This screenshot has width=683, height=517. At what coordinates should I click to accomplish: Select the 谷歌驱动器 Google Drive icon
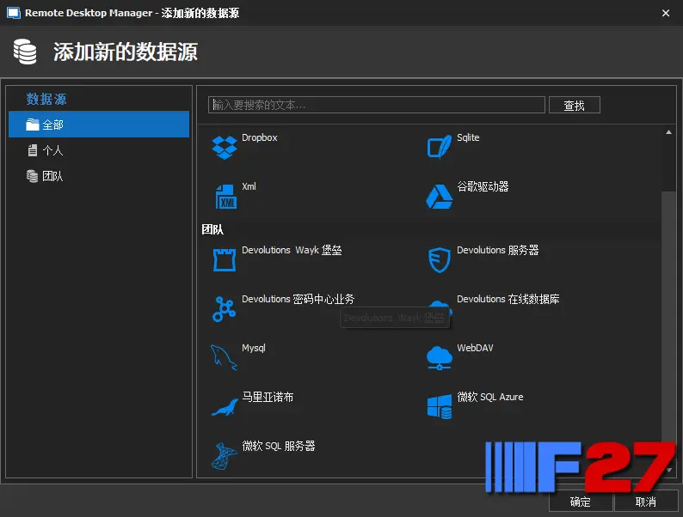pyautogui.click(x=439, y=197)
